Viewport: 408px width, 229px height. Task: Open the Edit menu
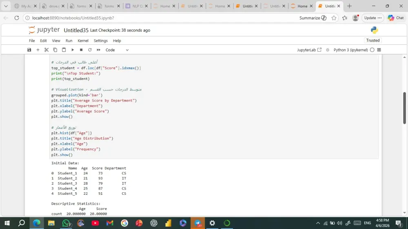coord(43,41)
